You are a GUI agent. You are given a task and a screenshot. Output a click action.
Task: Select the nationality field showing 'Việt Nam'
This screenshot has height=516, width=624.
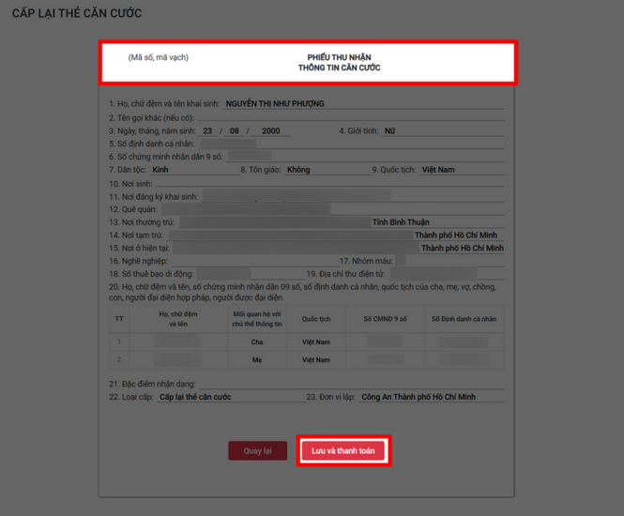pos(460,171)
